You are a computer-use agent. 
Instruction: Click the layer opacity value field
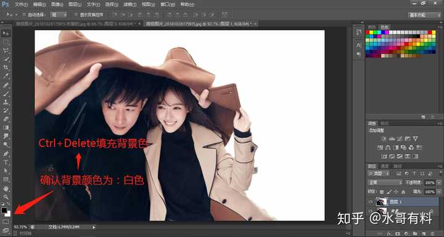point(430,183)
